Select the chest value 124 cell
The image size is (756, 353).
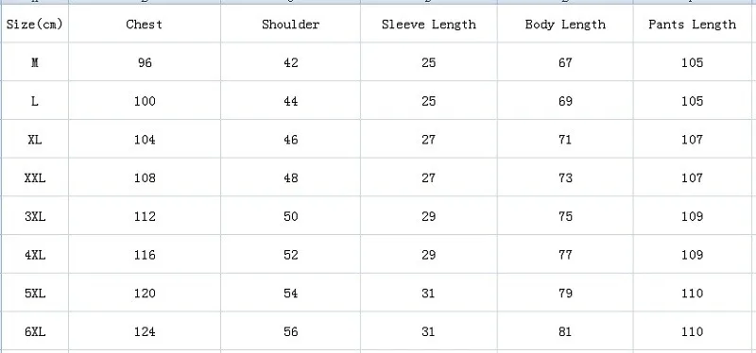(145, 331)
